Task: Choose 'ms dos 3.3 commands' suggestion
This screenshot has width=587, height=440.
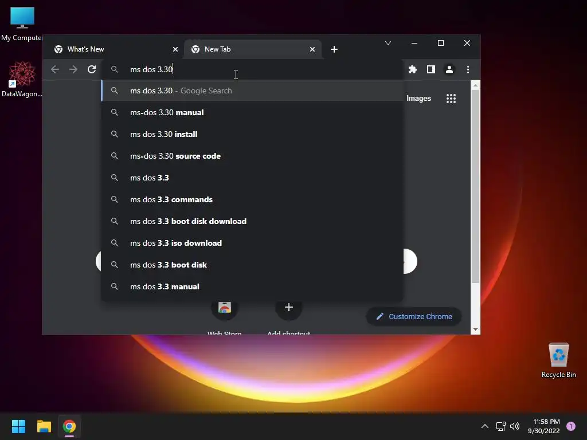Action: coord(252,199)
